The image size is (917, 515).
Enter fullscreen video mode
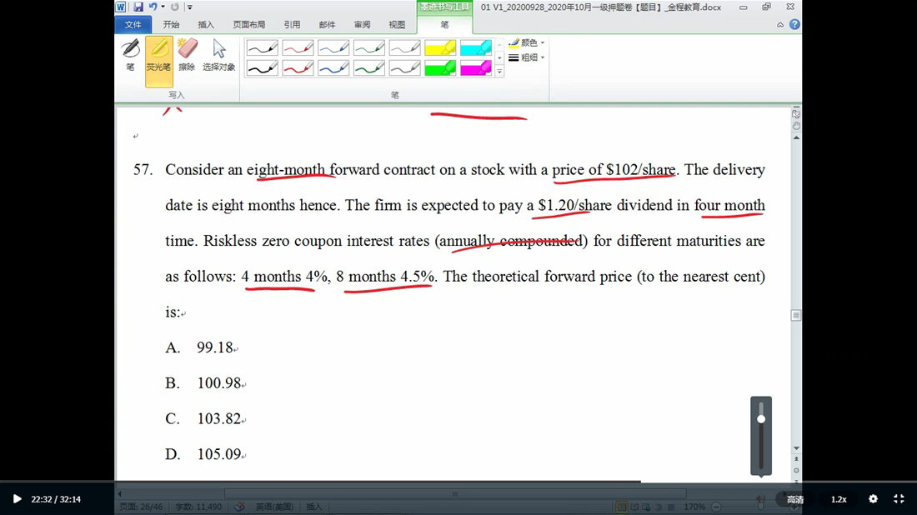click(x=899, y=498)
